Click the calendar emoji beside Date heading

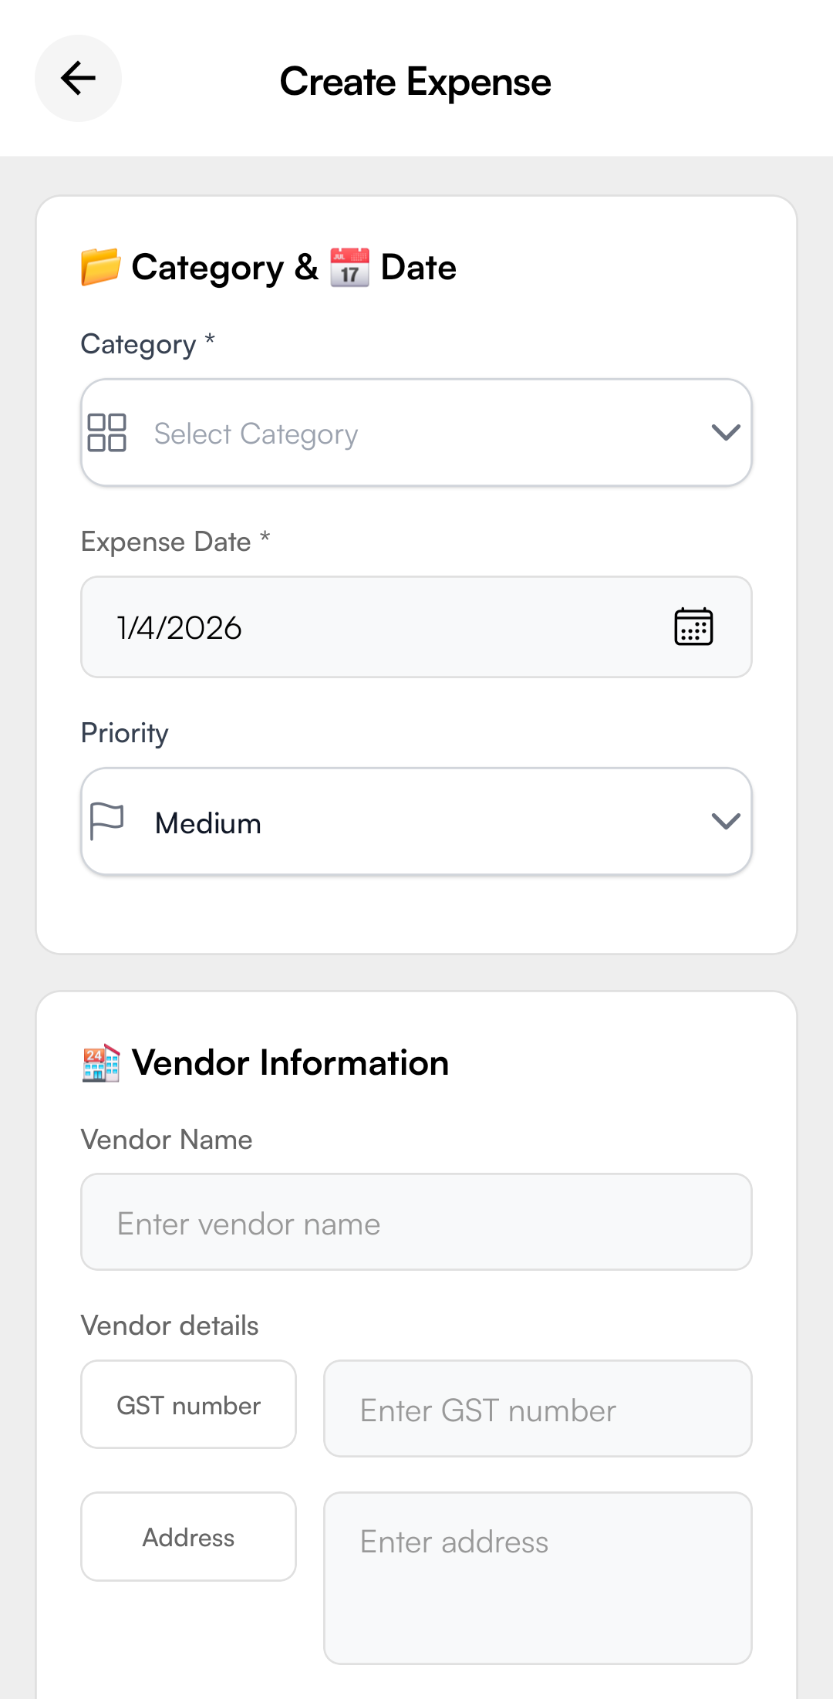(x=349, y=268)
